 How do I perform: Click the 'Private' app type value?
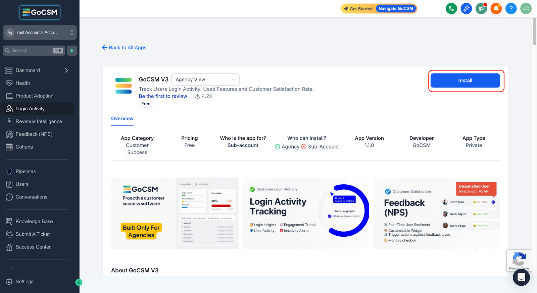pos(474,145)
